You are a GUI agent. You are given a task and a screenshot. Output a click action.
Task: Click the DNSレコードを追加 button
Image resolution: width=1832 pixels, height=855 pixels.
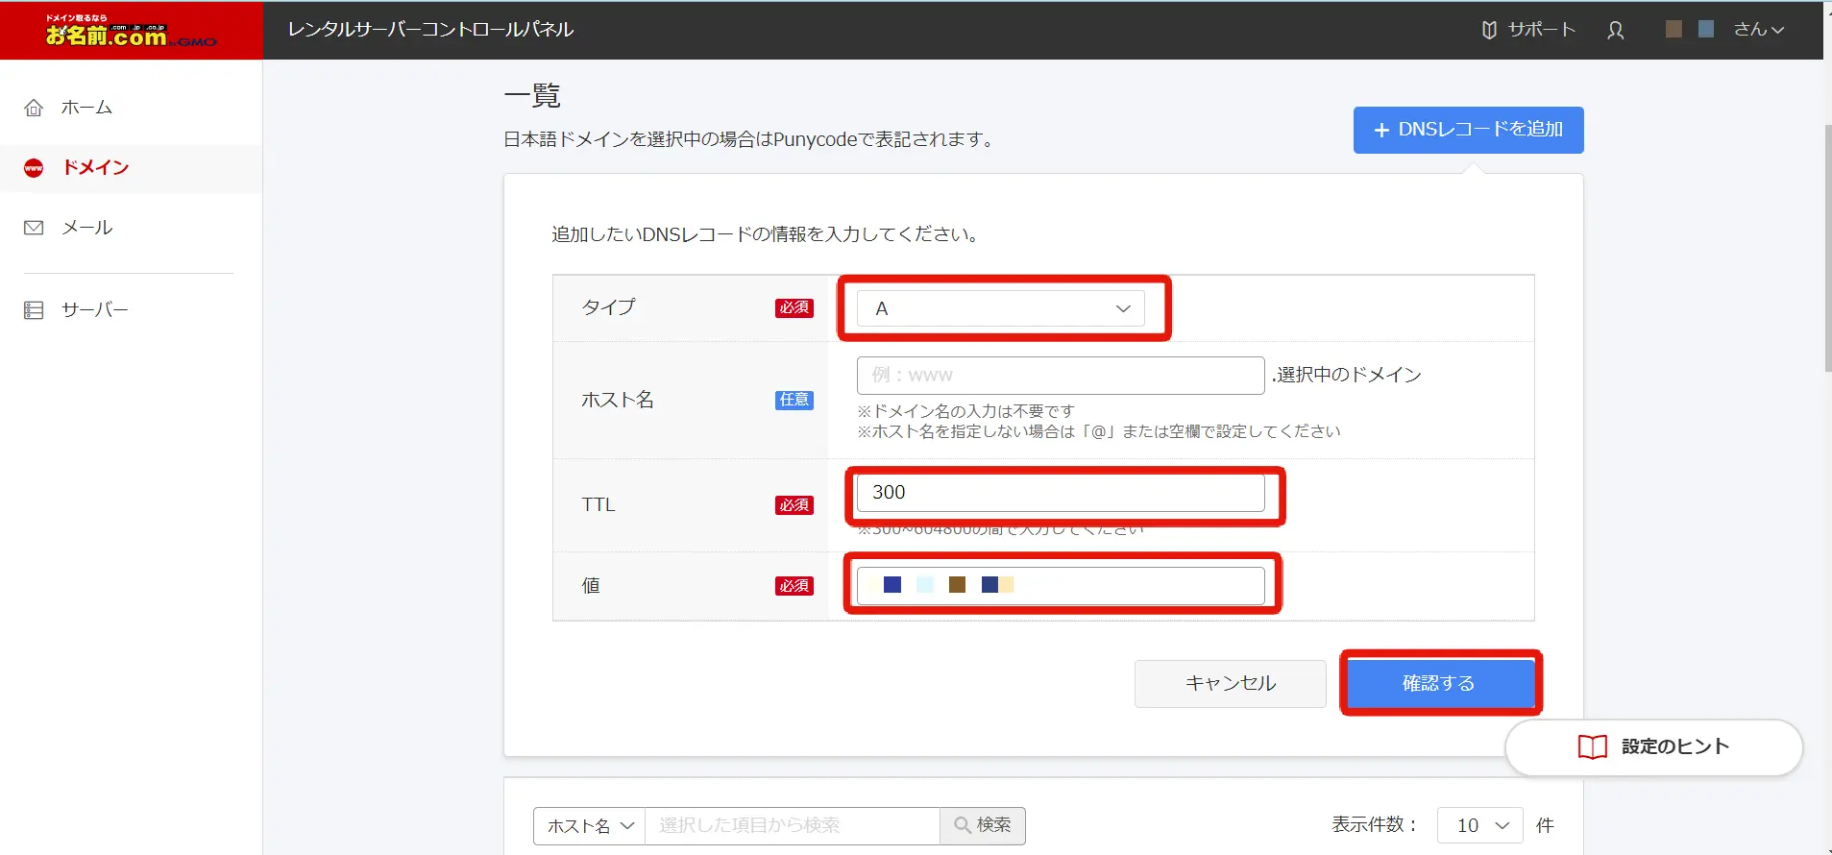(1468, 130)
